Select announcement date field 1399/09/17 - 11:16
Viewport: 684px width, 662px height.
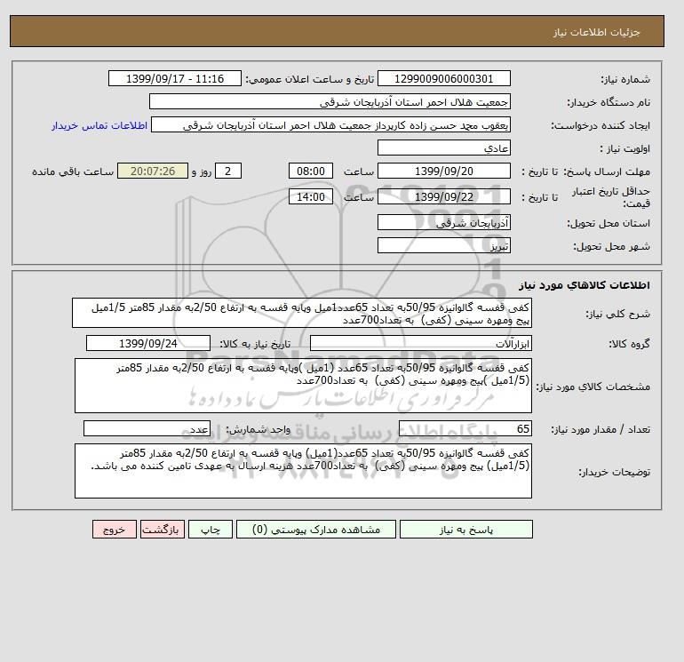coord(174,79)
